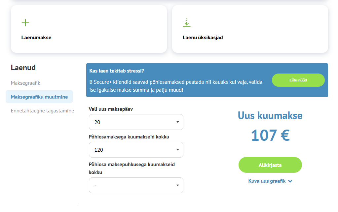Open the Laenumakse card title
The width and height of the screenshot is (338, 212).
(x=36, y=38)
